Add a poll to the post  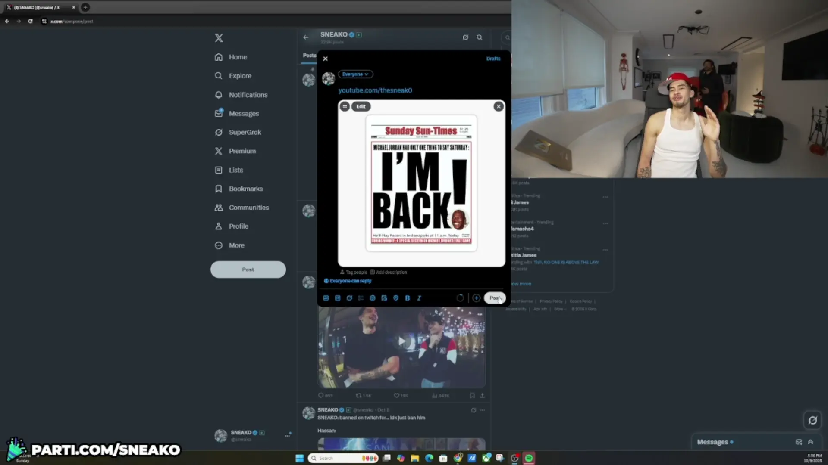coord(361,298)
